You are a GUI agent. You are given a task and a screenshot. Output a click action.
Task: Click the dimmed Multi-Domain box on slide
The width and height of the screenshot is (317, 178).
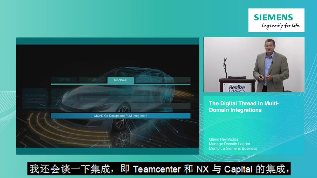coord(35,98)
